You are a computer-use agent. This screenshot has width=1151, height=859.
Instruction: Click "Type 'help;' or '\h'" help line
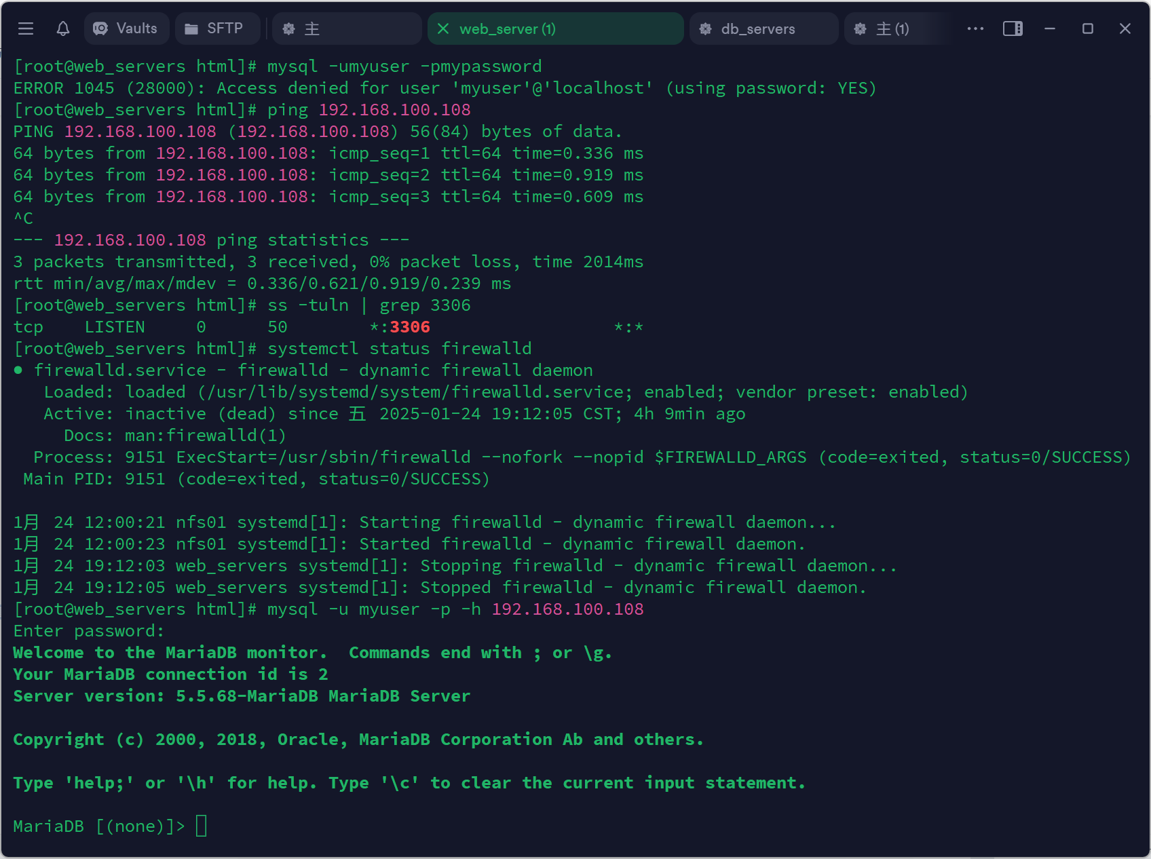[x=409, y=783]
